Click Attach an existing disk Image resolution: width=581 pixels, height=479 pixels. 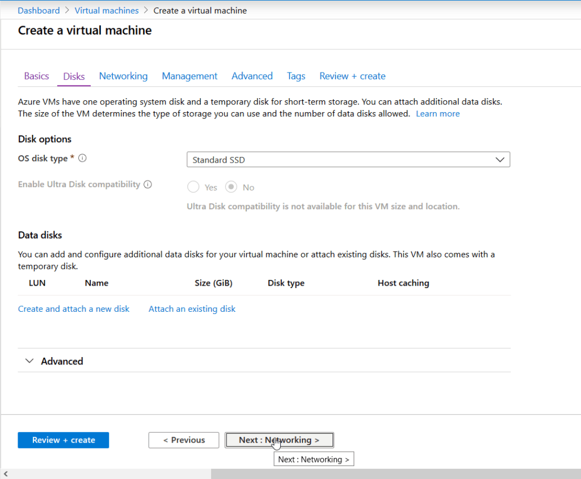192,308
